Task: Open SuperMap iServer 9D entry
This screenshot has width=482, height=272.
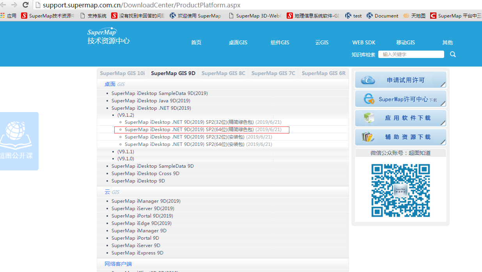Action: (136, 246)
